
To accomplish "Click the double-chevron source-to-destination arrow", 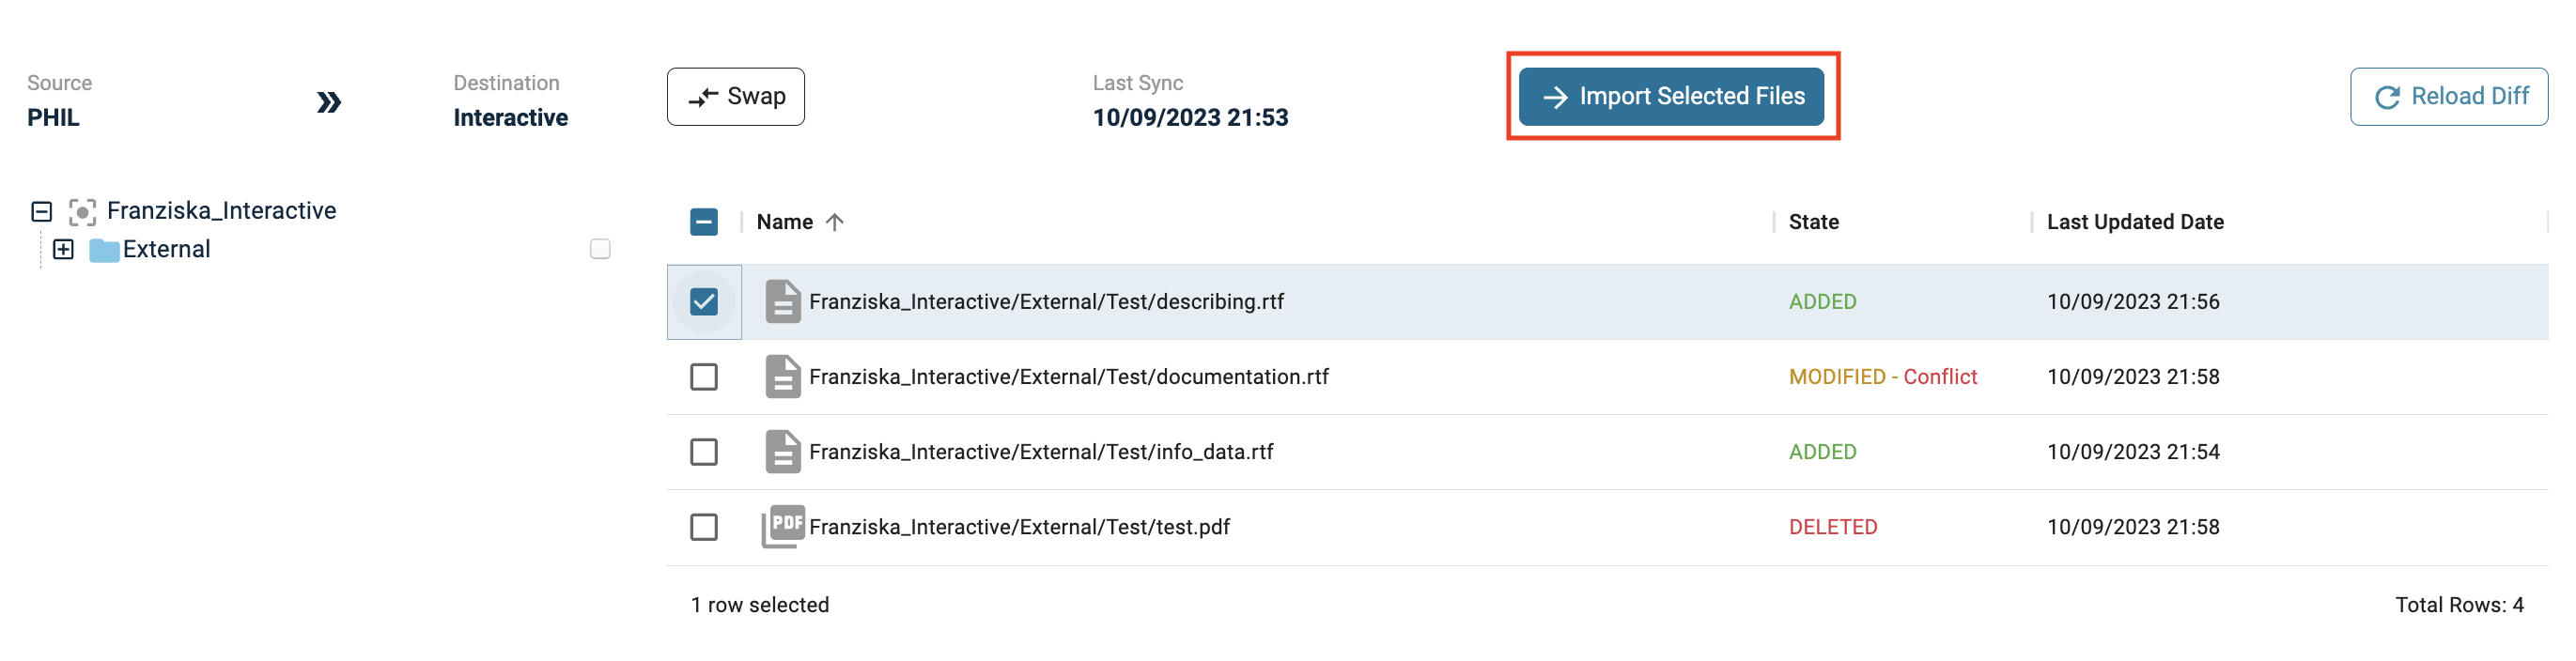I will point(329,102).
